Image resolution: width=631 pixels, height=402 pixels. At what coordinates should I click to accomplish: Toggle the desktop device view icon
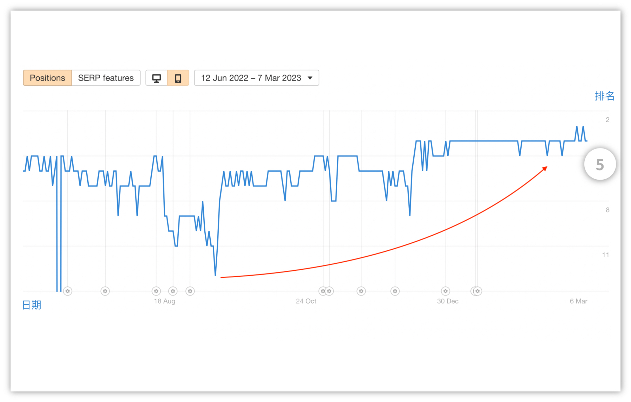(x=156, y=78)
